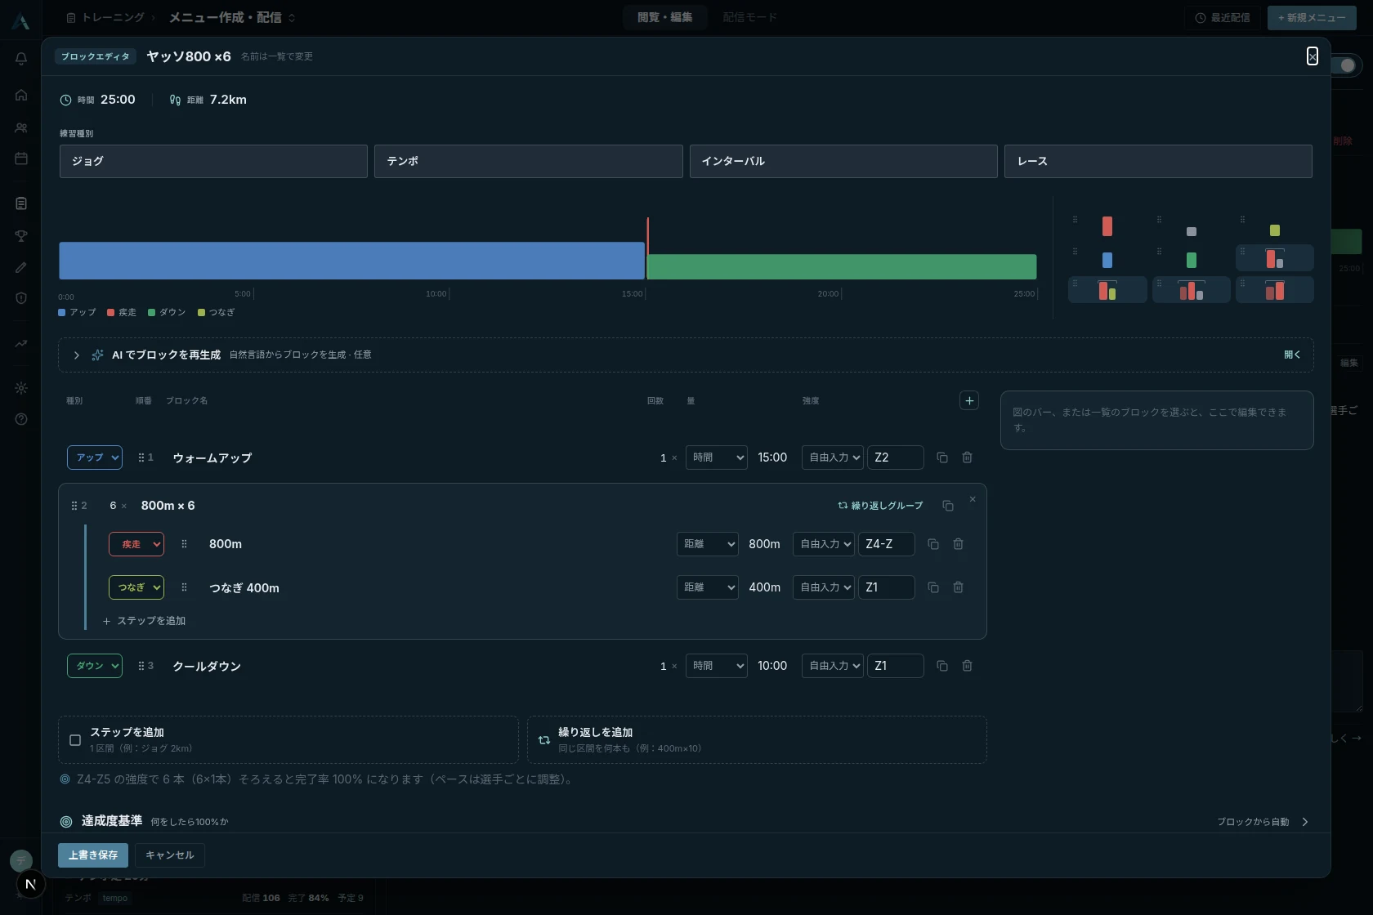Select the blue warm-up bar on the timeline
Viewport: 1373px width, 915px height.
click(351, 261)
